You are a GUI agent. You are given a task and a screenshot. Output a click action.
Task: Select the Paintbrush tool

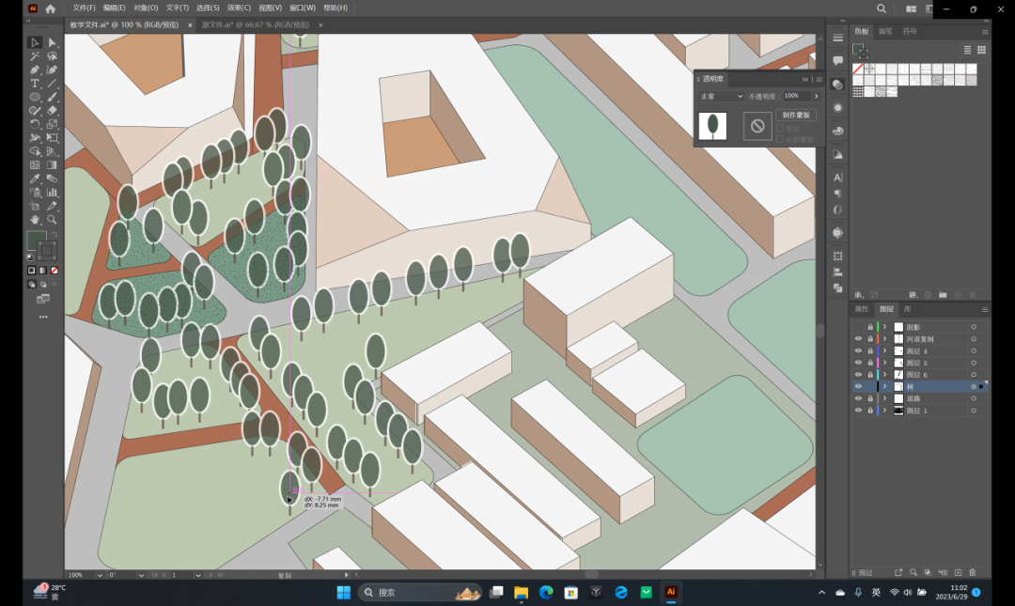coord(52,97)
